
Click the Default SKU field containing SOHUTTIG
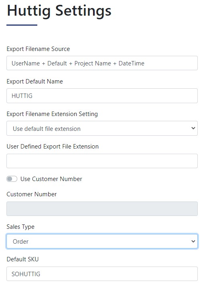point(102,274)
